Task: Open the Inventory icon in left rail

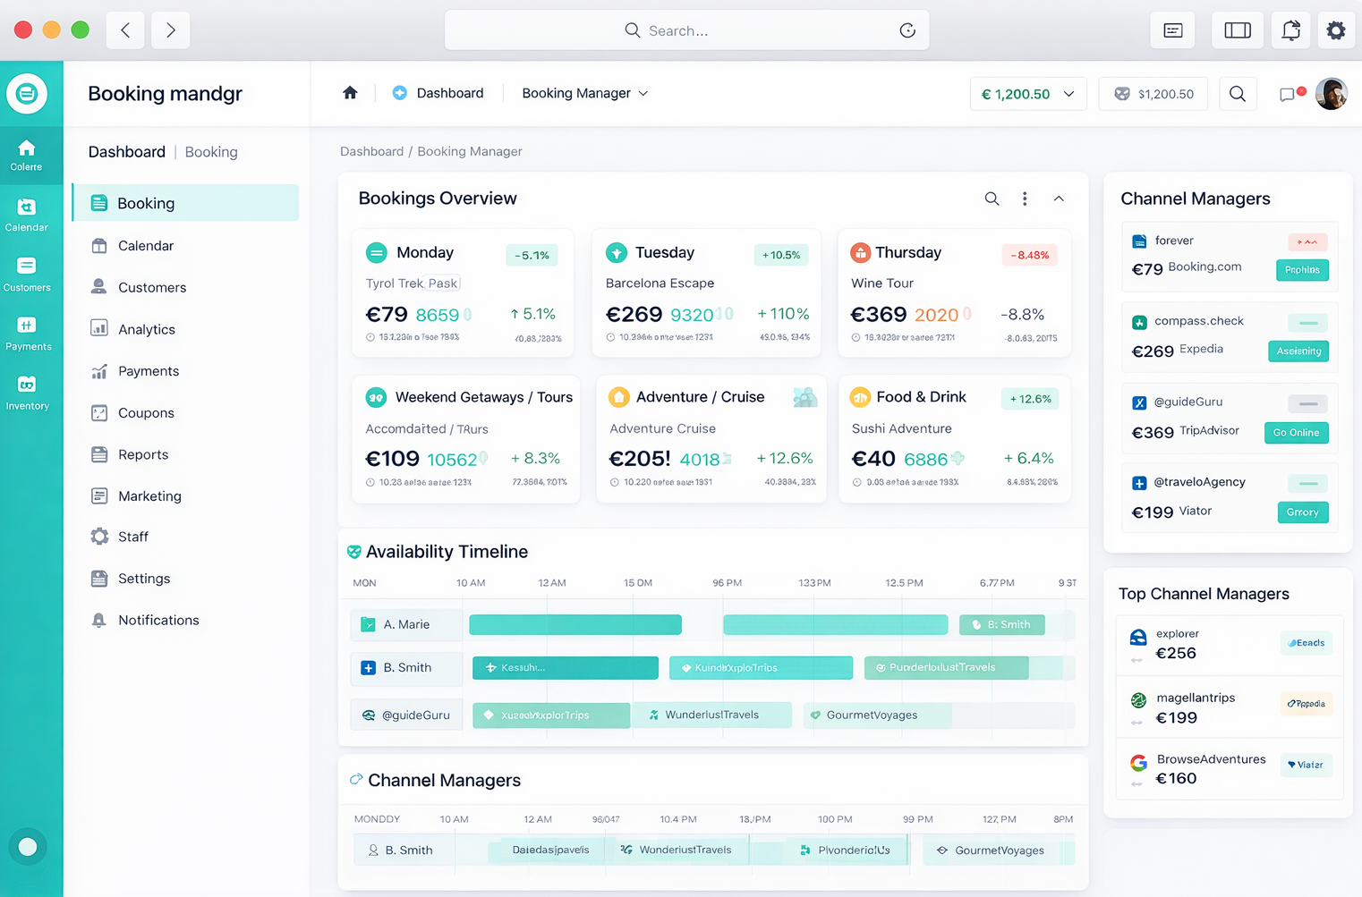Action: 27,393
